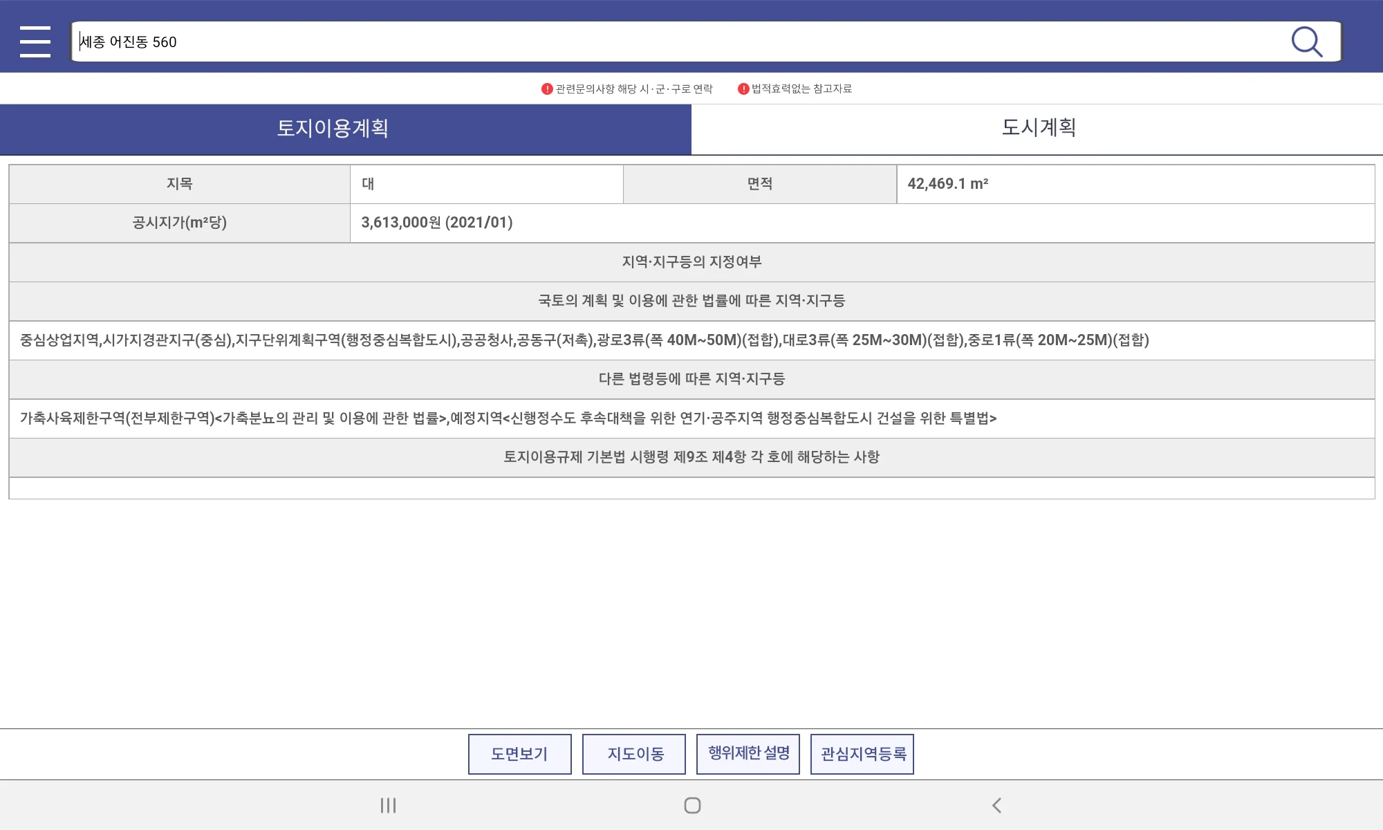Select header 국토의 계획 및 이용에 관한 법률
This screenshot has width=1383, height=830.
[691, 301]
